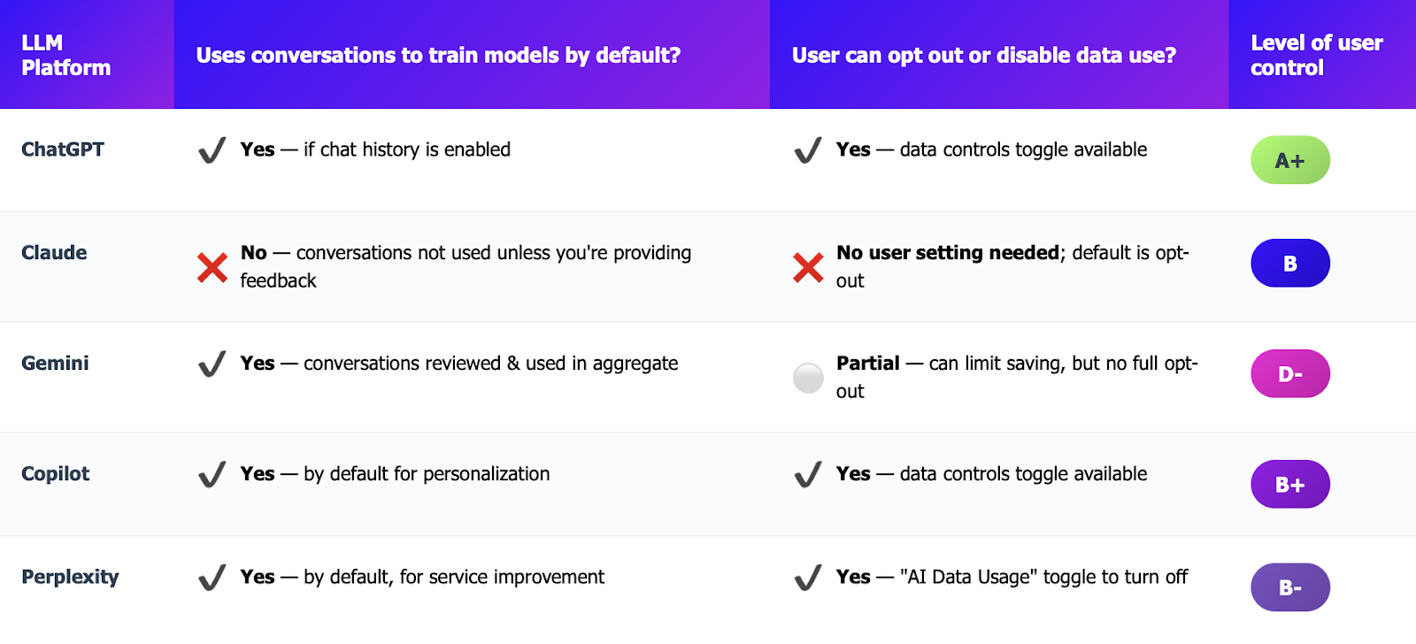Click the checkmark next to Gemini's 'conversations reviewed'
1416x644 pixels.
(212, 364)
